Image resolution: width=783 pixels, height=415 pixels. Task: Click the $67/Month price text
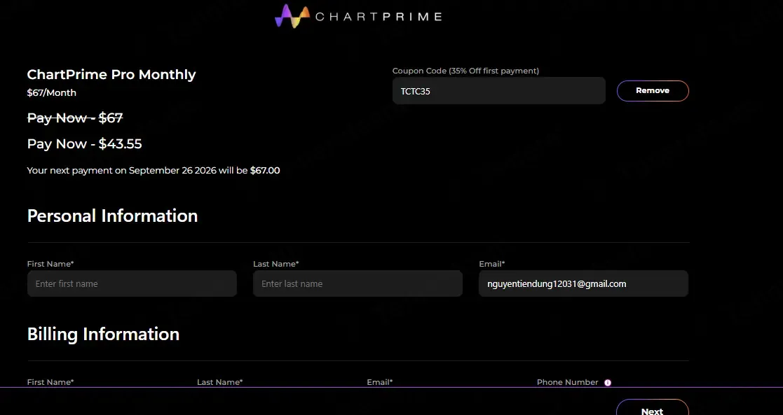pos(51,93)
